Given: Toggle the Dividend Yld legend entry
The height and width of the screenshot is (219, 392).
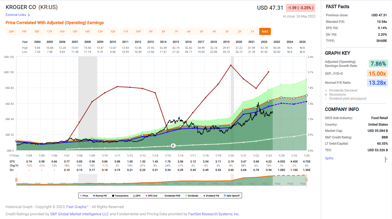Looking at the screenshot, I should (x=211, y=196).
